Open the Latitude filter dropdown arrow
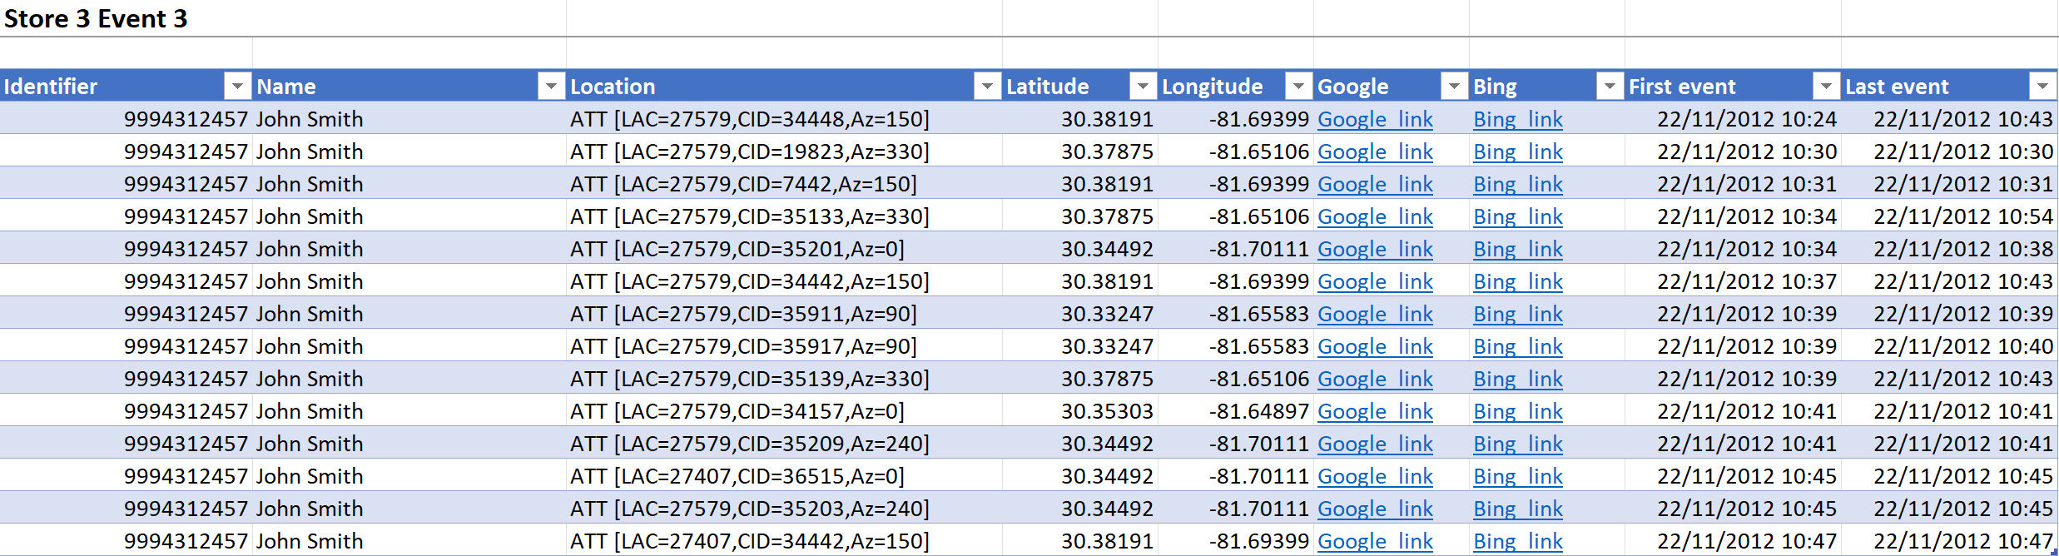The height and width of the screenshot is (556, 2059). [x=1143, y=86]
